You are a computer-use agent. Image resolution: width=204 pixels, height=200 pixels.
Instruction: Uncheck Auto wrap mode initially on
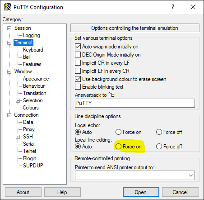[x=78, y=47]
